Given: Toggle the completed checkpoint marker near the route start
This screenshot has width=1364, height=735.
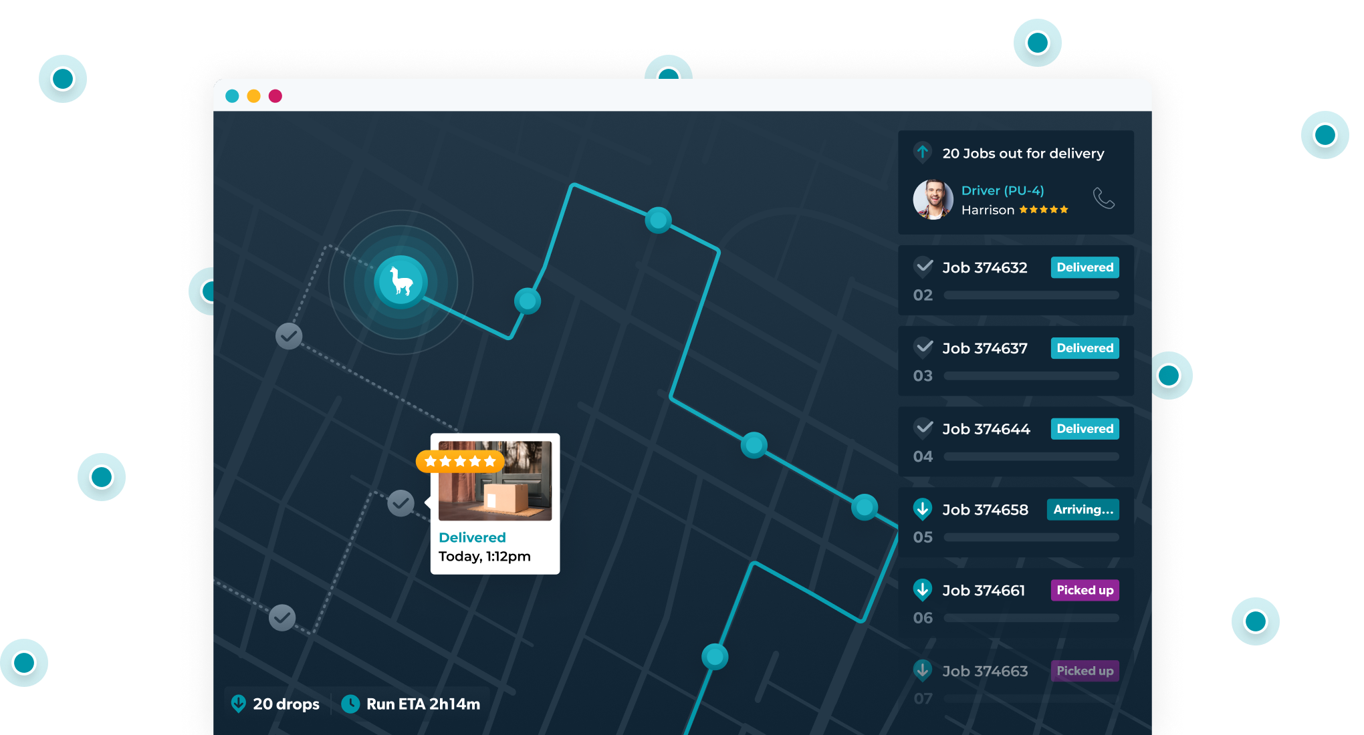Looking at the screenshot, I should 288,335.
